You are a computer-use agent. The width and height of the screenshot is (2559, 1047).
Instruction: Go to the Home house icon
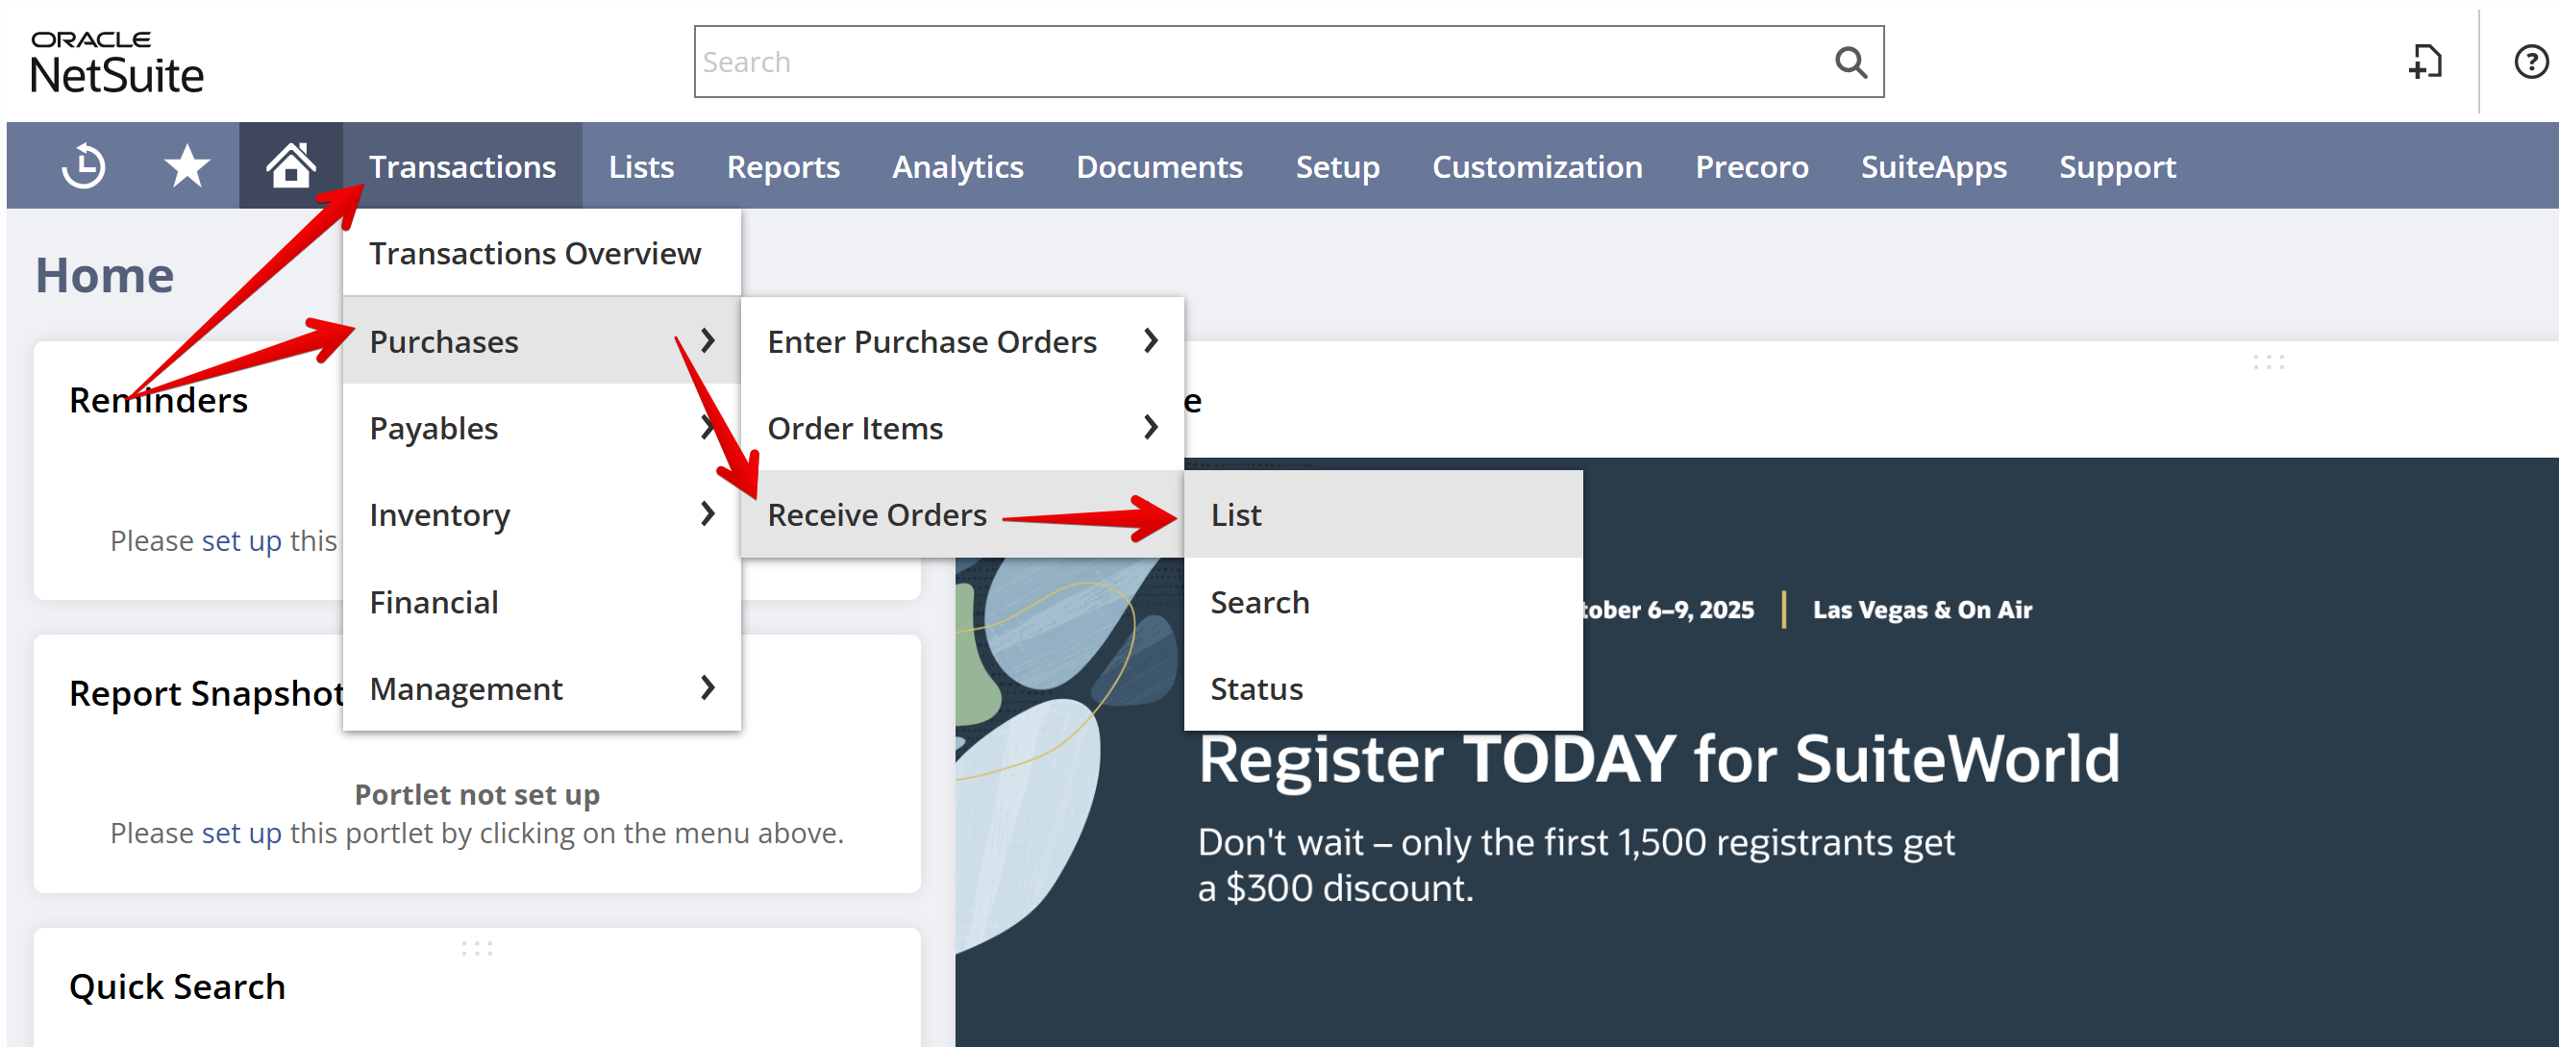point(291,166)
